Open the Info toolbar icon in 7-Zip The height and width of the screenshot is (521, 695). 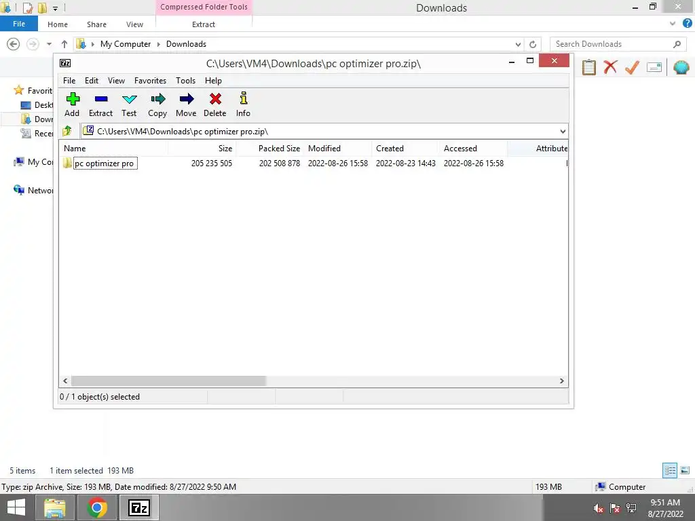point(244,98)
